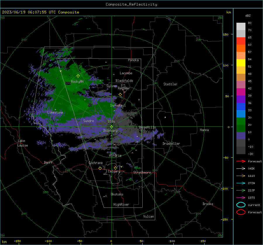Click the Okotoks town label
This screenshot has height=245, width=263.
pos(117,194)
